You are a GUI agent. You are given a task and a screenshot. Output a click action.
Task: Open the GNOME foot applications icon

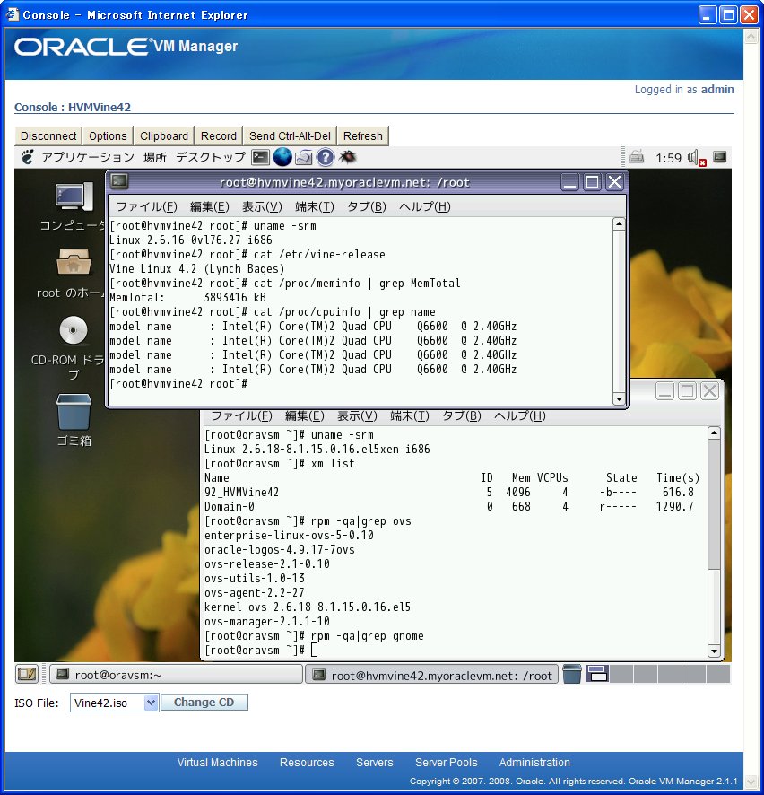click(x=28, y=157)
